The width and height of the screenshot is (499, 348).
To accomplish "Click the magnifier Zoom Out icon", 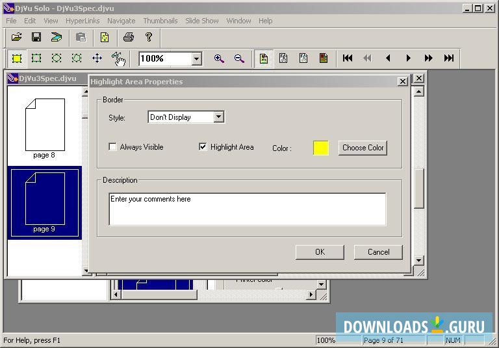I will pyautogui.click(x=239, y=58).
